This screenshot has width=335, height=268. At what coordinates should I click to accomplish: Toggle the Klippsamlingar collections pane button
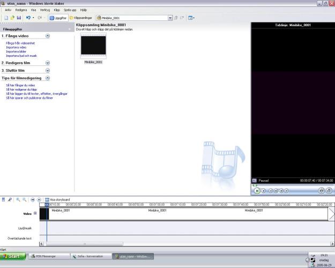[x=80, y=18]
